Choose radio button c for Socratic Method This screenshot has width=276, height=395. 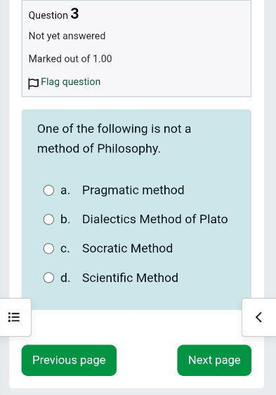(x=48, y=248)
